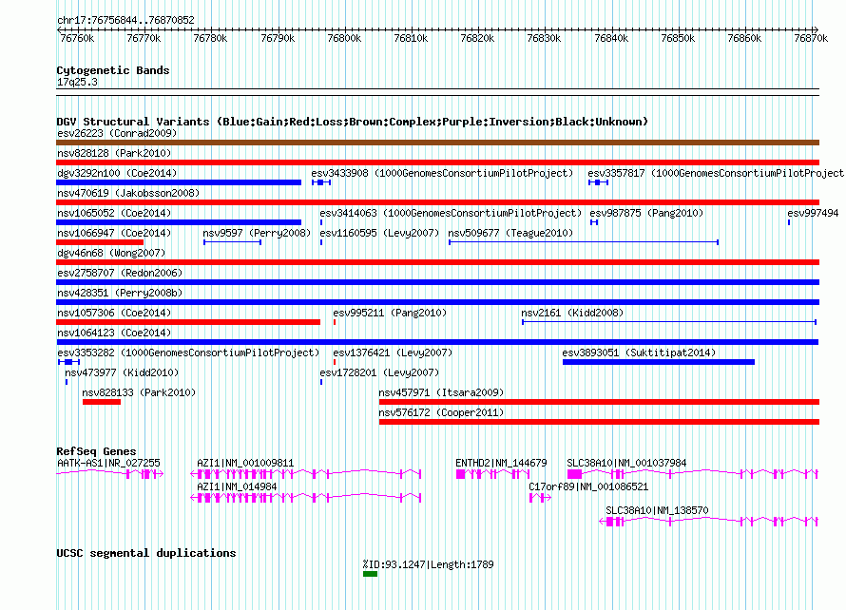
Task: Click the esv3893051 (Suktitipat2014) blue bar
Action: pyautogui.click(x=658, y=362)
